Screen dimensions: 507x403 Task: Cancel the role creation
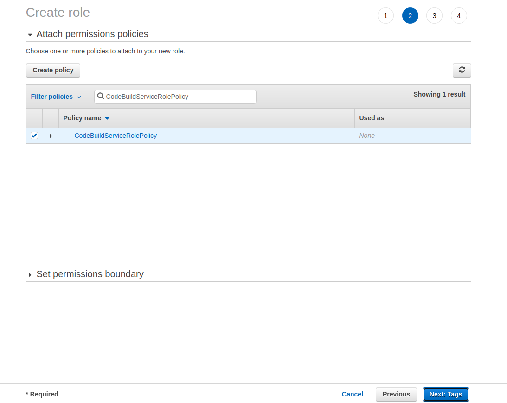click(353, 394)
